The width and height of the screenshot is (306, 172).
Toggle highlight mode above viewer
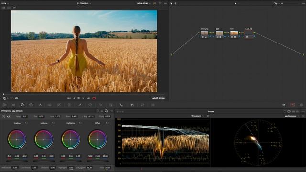[14, 8]
